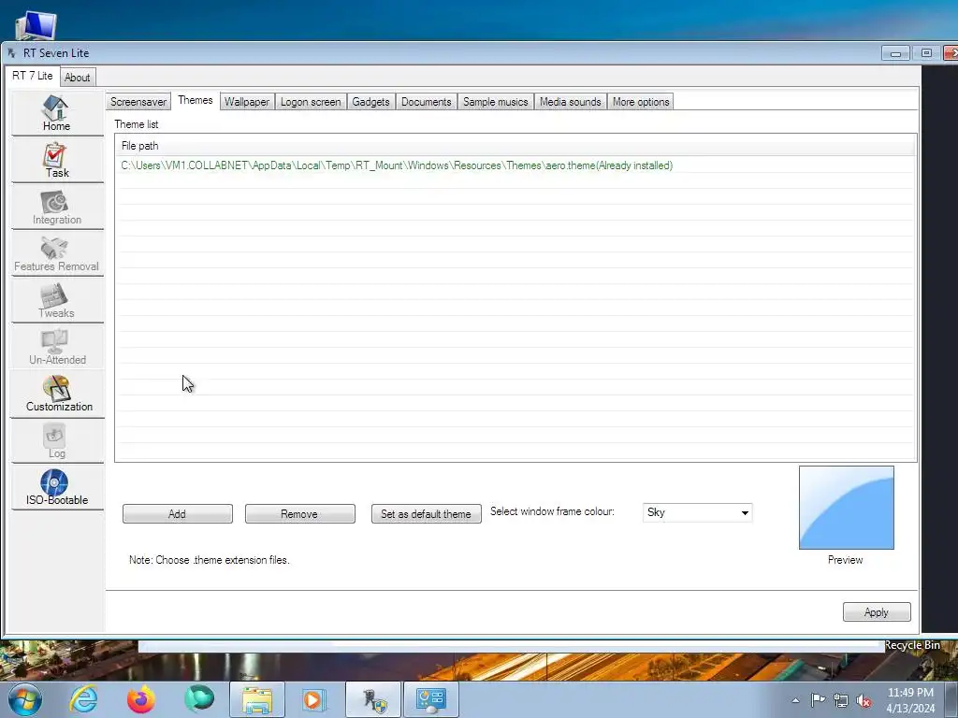Switch to the Wallpaper tab

(x=246, y=102)
